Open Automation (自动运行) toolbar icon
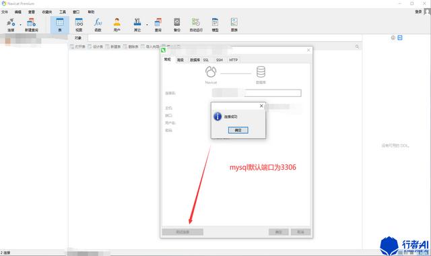Viewport: 431px width, 256px height. pyautogui.click(x=196, y=25)
